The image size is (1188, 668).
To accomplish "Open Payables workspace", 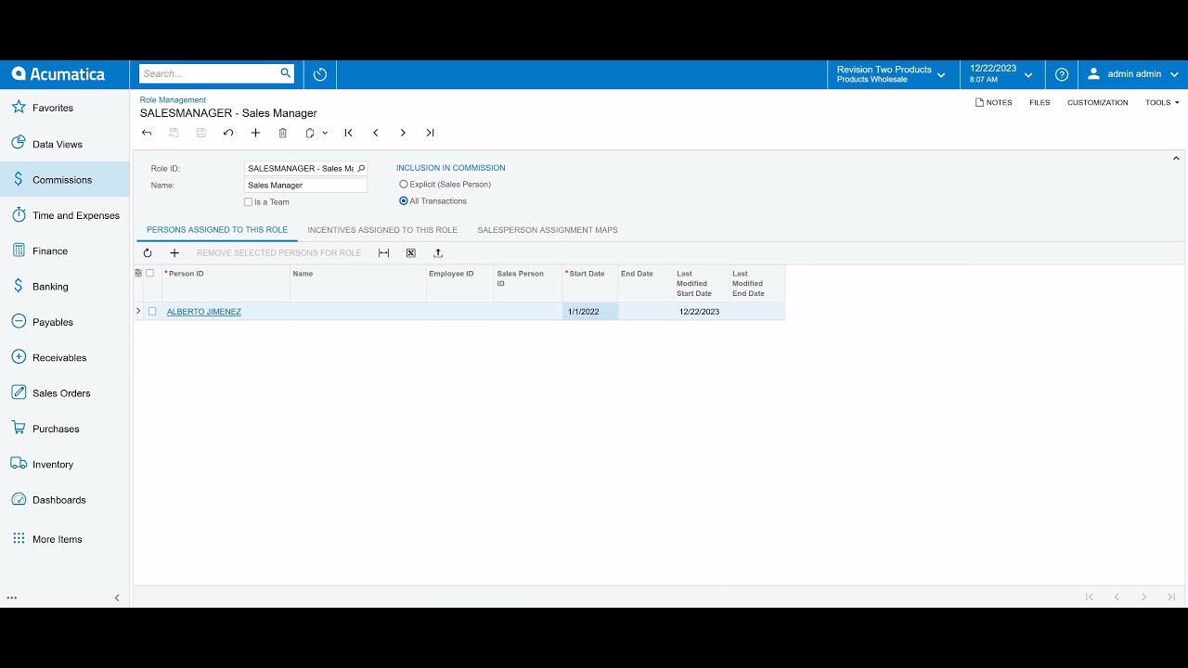I will click(x=53, y=322).
